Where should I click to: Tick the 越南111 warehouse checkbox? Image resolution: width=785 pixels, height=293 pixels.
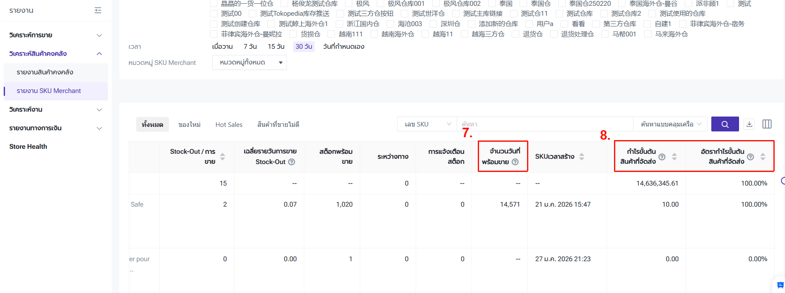(x=331, y=34)
